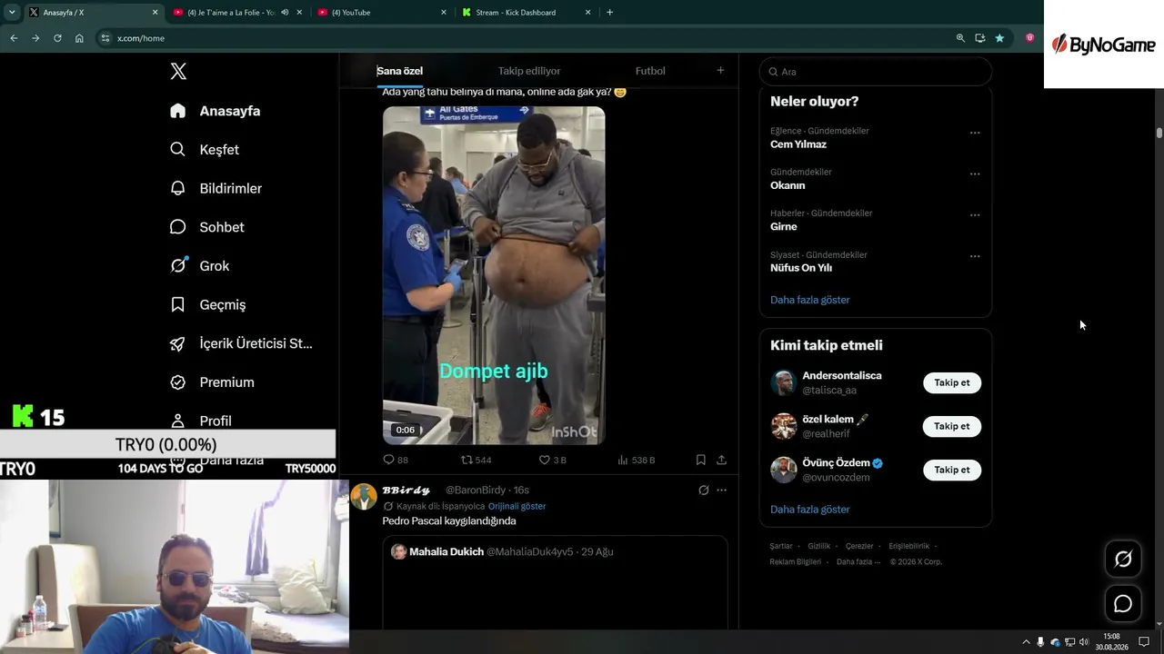This screenshot has width=1164, height=654.
Task: Open Premium from the sidebar
Action: 213,382
